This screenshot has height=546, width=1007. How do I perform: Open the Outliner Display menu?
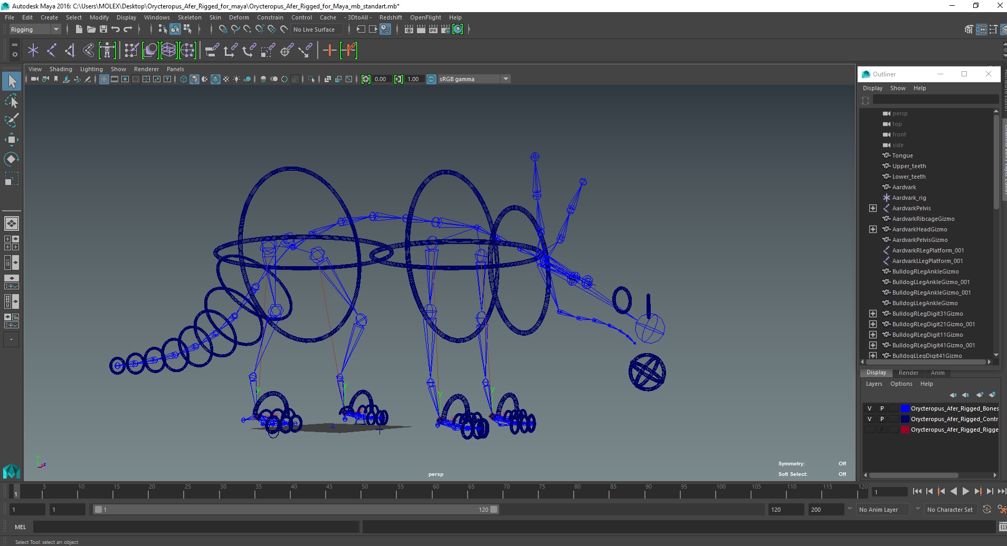(872, 88)
